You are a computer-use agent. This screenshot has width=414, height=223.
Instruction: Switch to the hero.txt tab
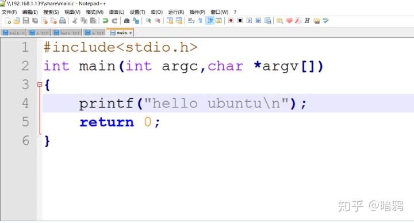point(67,32)
